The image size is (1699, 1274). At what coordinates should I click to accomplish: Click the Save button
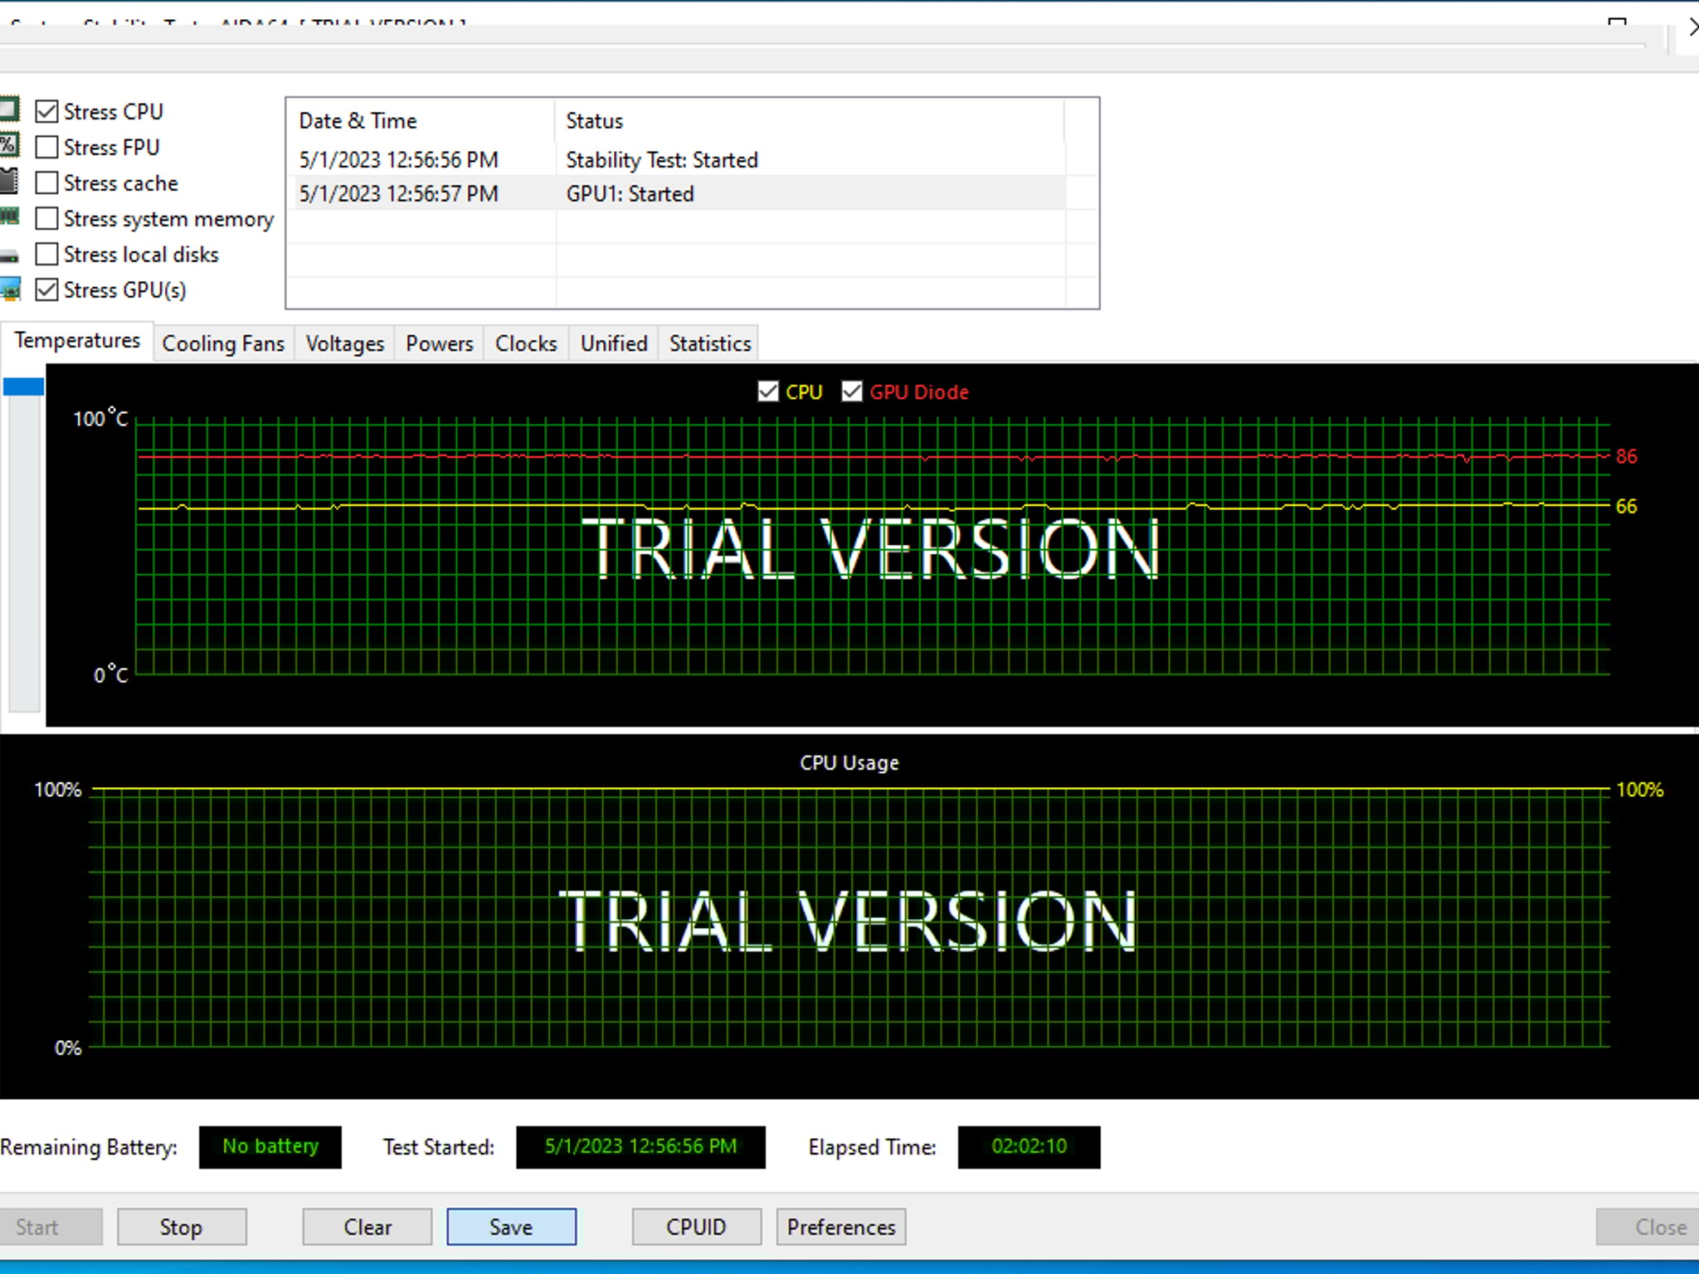click(x=511, y=1227)
